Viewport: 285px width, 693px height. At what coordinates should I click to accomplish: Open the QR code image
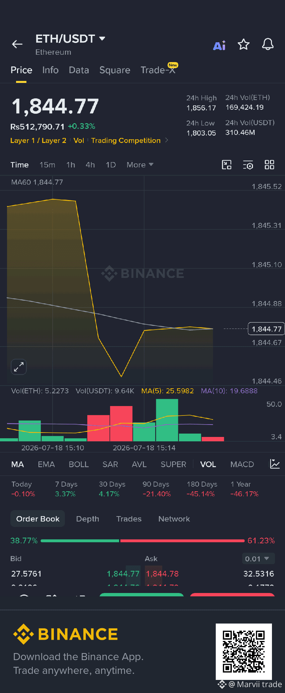pyautogui.click(x=244, y=652)
